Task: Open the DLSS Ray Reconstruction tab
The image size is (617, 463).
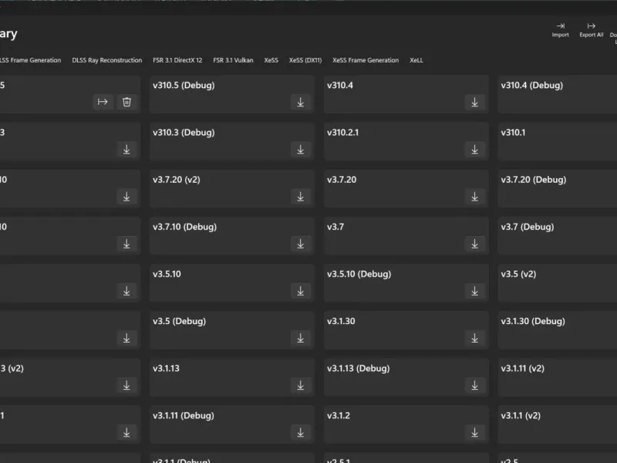Action: pyautogui.click(x=106, y=60)
